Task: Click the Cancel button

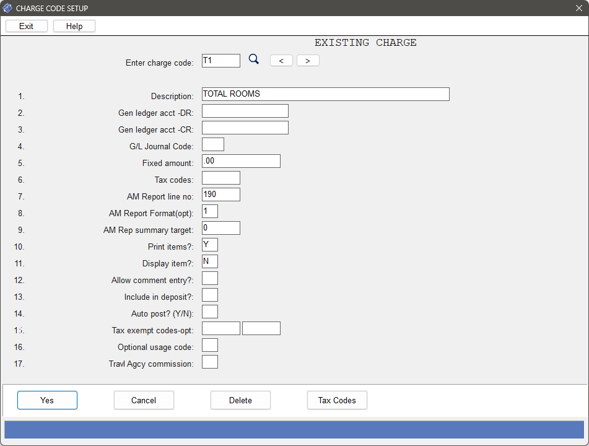Action: (144, 400)
